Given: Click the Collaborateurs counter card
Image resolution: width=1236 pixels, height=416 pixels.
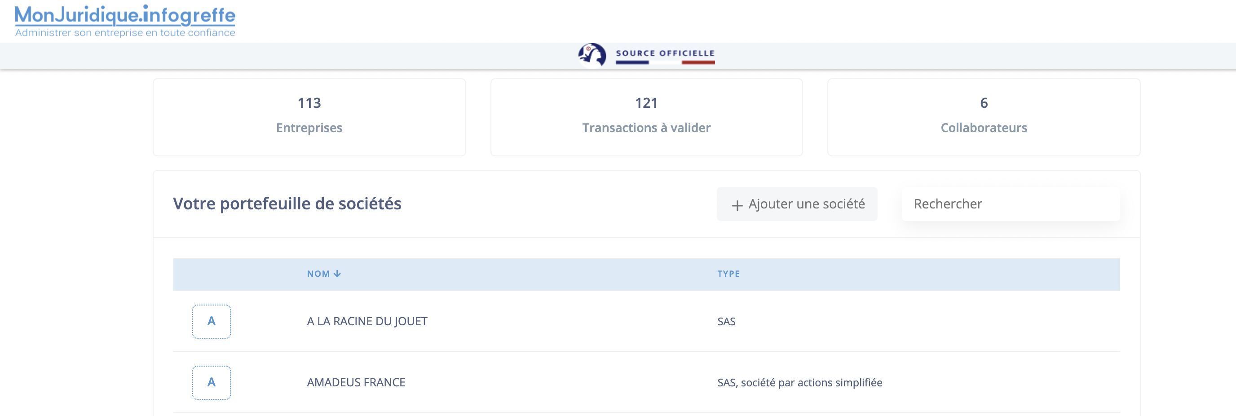Looking at the screenshot, I should tap(983, 117).
